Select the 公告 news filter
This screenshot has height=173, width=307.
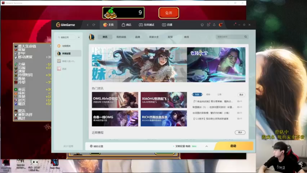(x=219, y=95)
